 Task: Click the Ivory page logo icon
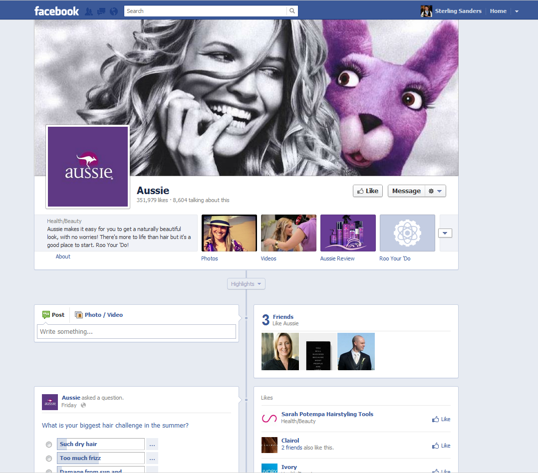click(x=269, y=468)
